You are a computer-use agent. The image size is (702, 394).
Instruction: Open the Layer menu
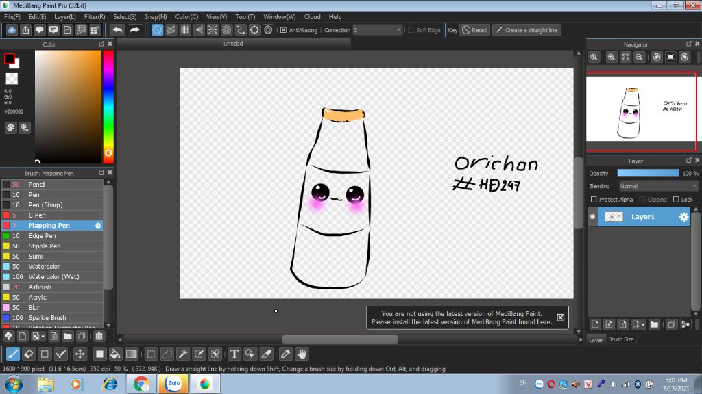coord(65,17)
